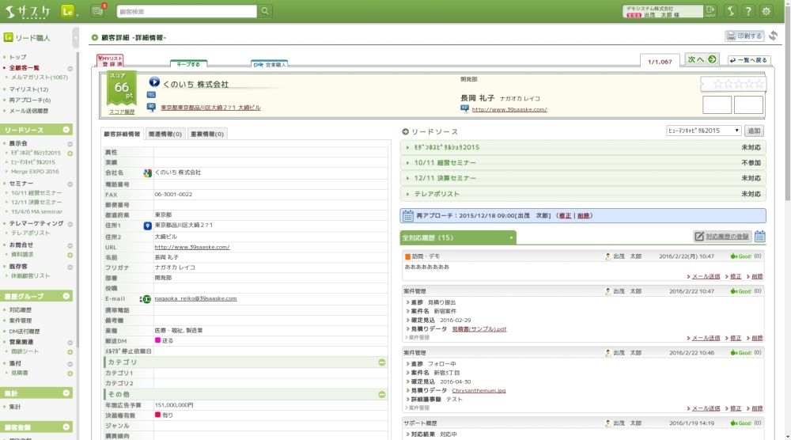
Task: Toggle the 決裁権有無 pink checkbox
Action: [x=158, y=415]
